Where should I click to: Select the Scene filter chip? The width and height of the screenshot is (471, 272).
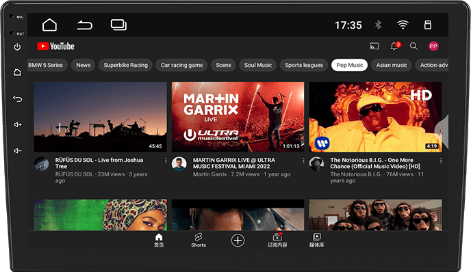coord(223,65)
